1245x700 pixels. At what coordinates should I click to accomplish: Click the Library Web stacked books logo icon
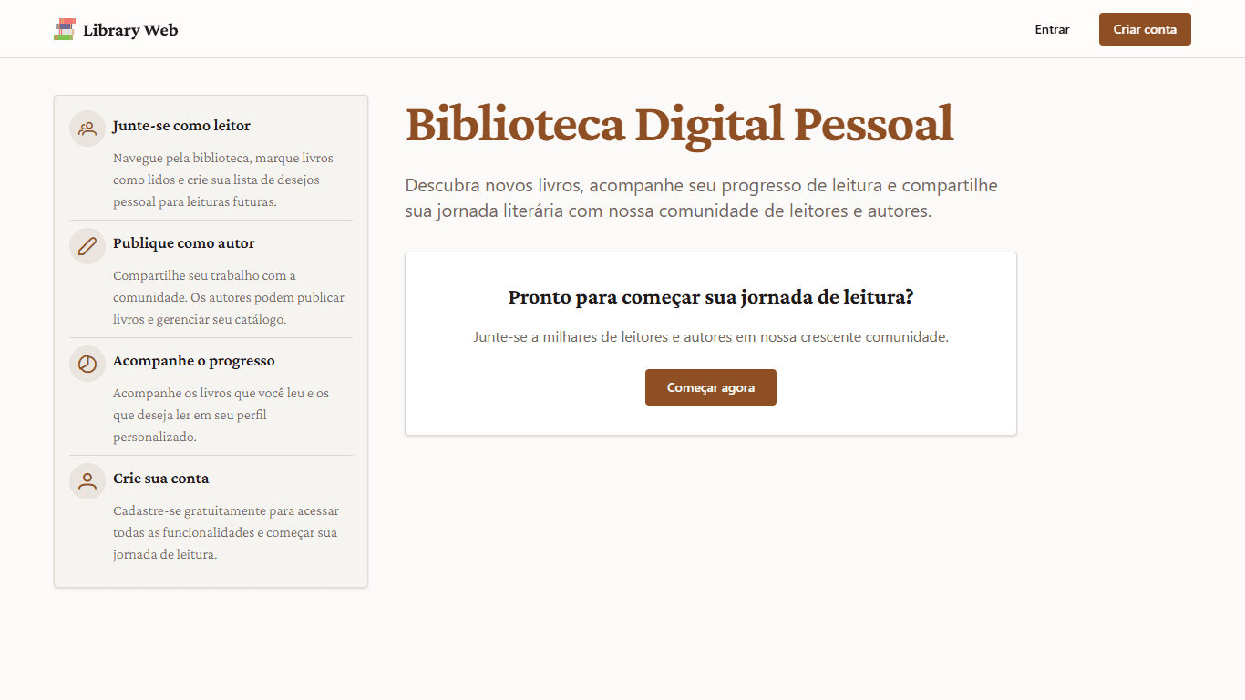point(64,29)
